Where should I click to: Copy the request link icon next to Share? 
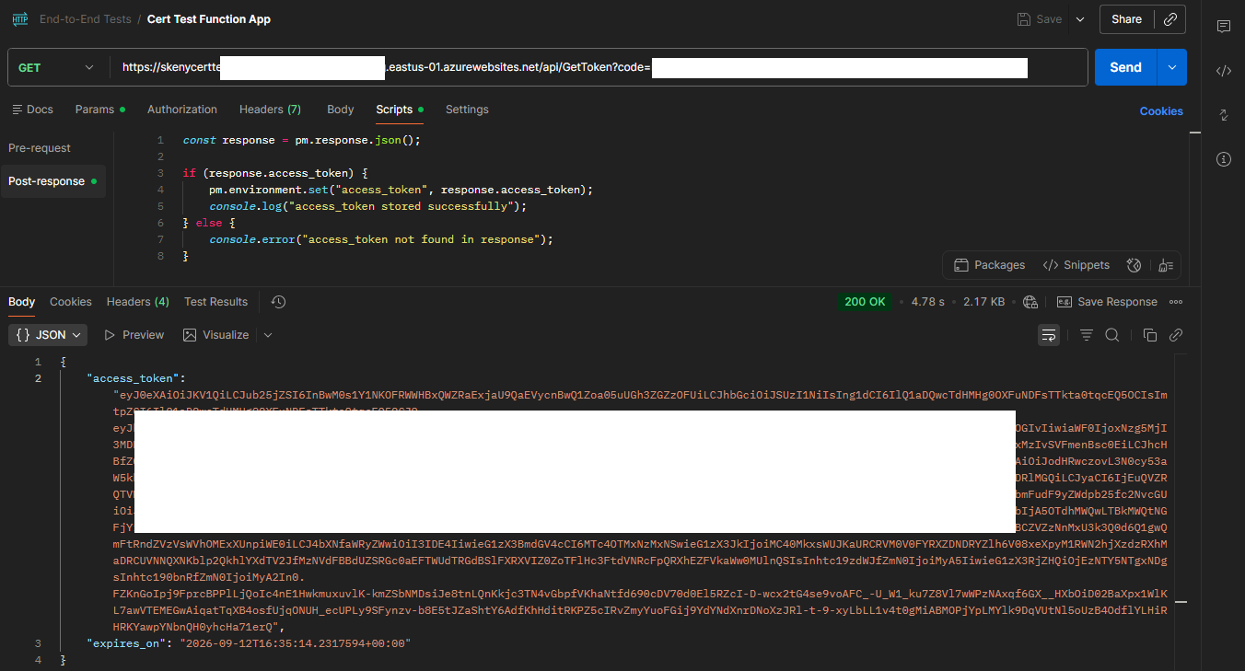(x=1170, y=19)
